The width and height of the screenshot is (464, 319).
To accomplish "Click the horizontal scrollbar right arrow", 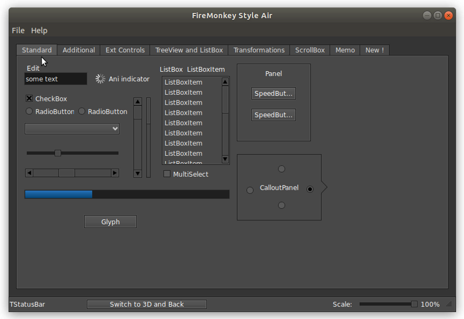I will coord(115,173).
